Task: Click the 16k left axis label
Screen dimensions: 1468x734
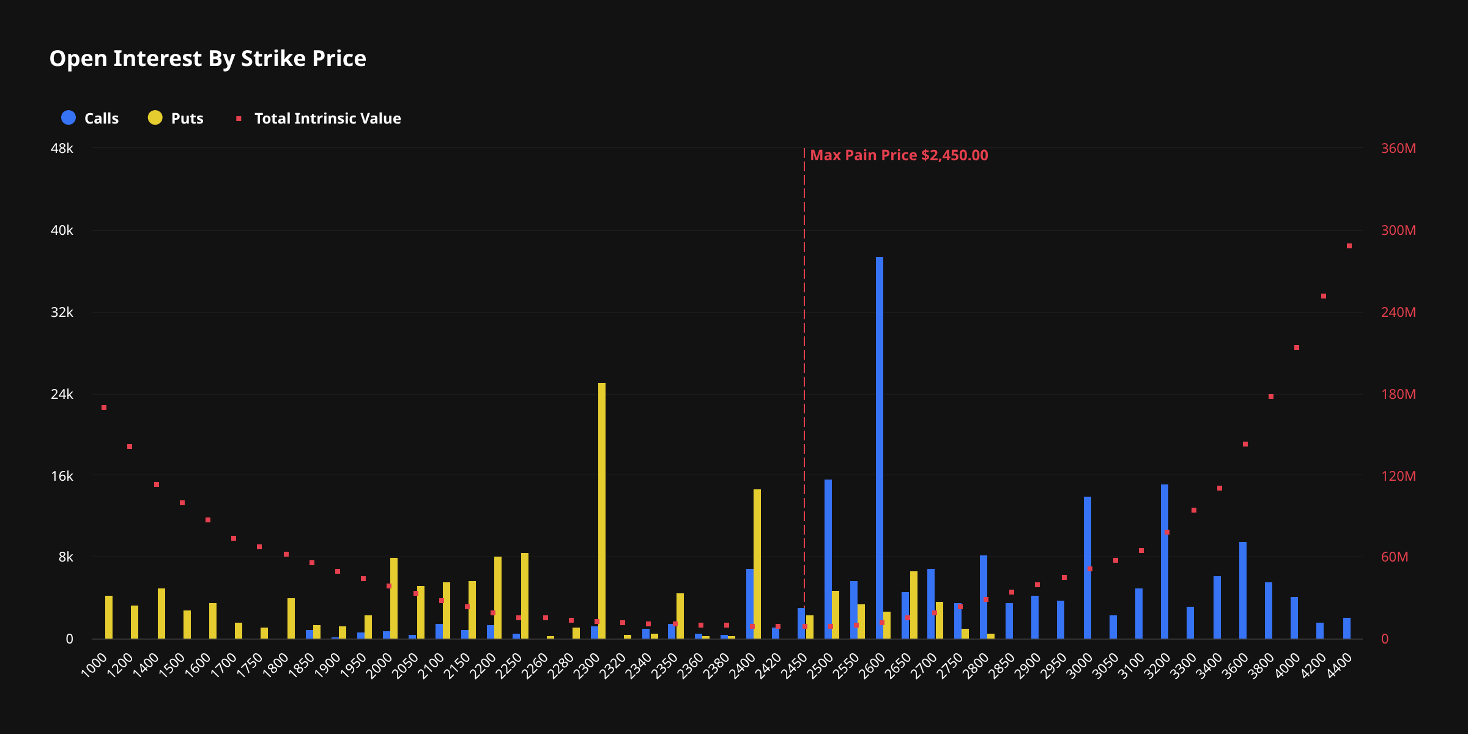Action: coord(62,476)
